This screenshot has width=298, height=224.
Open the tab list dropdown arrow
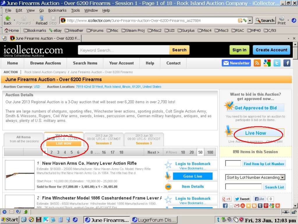coord(288,39)
